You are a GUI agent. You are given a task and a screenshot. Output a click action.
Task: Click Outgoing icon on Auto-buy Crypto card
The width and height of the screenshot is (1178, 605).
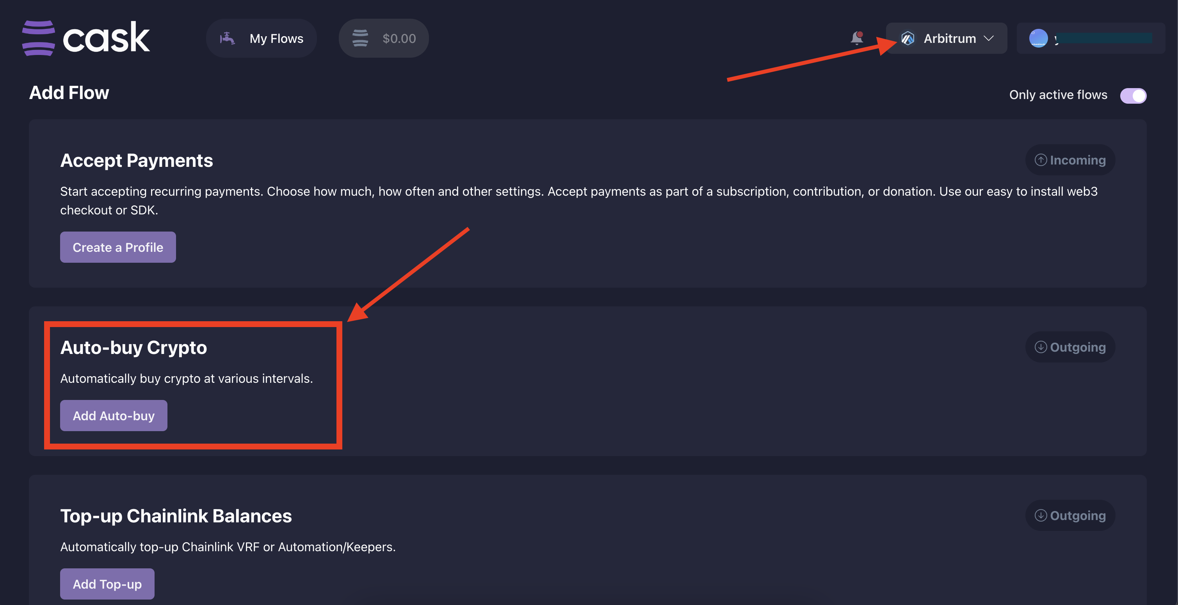point(1041,347)
